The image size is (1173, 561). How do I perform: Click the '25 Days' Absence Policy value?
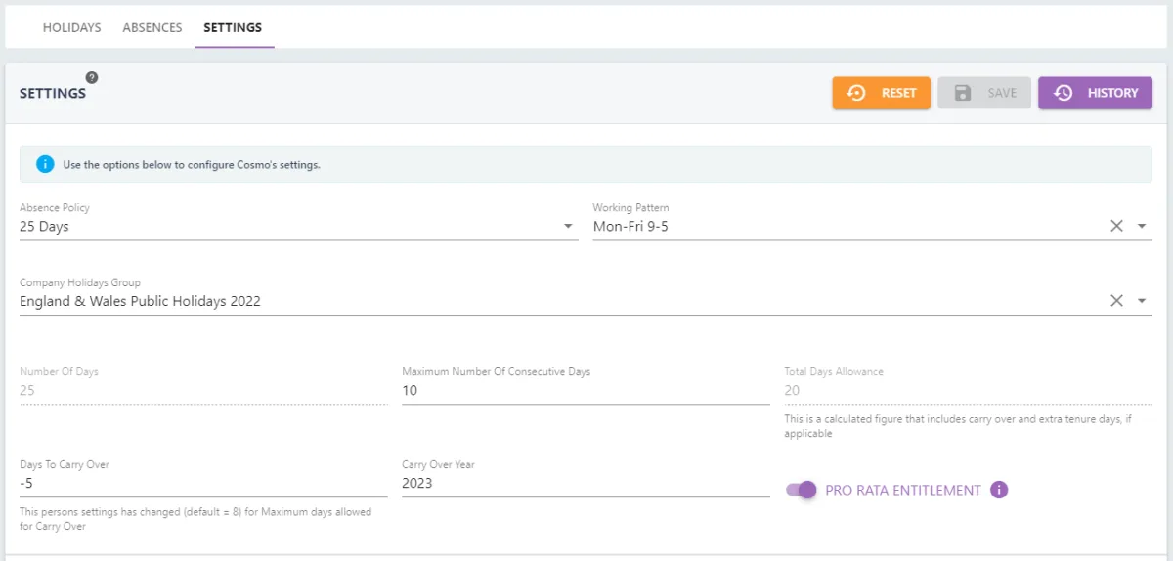[x=44, y=226]
